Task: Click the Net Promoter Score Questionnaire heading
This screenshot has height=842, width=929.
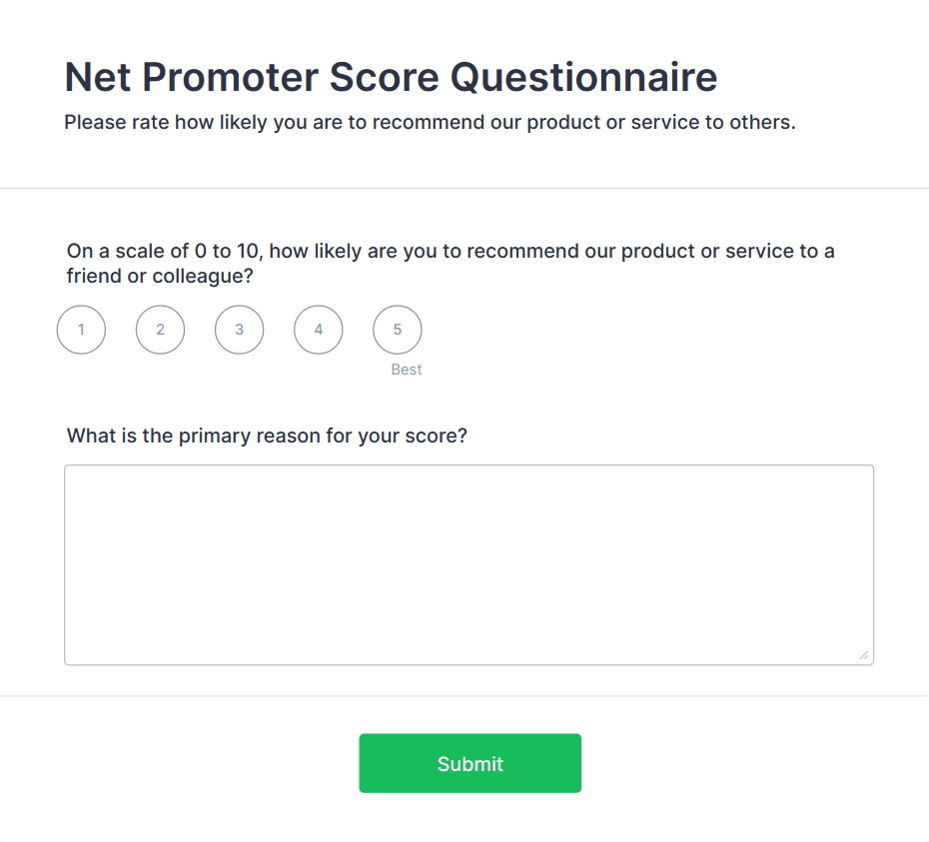Action: click(391, 76)
